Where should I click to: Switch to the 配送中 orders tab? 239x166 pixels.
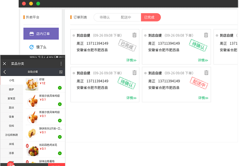[126, 17]
